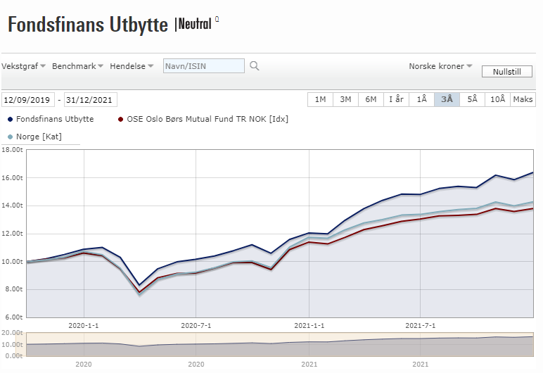543x373 pixels.
Task: Select the 6M time range
Action: click(x=371, y=99)
